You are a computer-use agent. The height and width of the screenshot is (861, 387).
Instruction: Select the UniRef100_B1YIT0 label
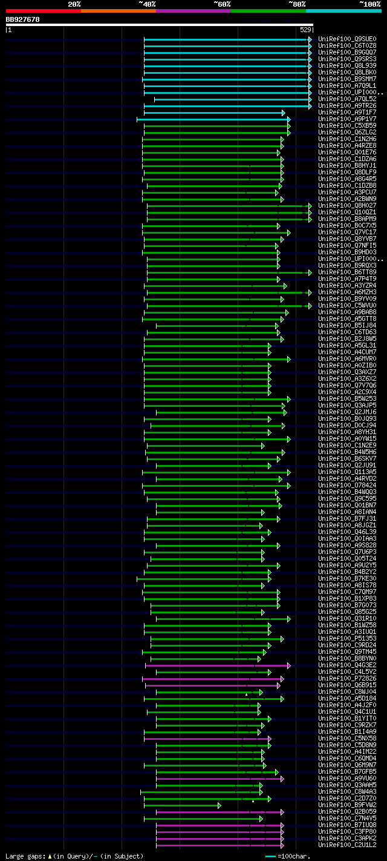347,719
